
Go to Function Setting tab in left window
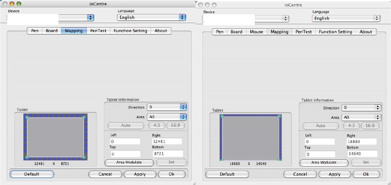coord(131,31)
